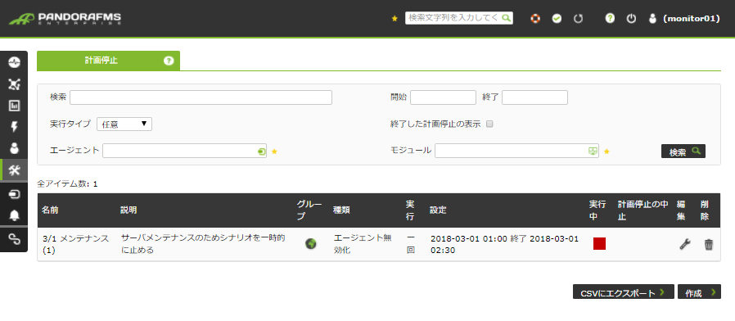The width and height of the screenshot is (735, 321).
Task: Click the logout power icon
Action: click(x=631, y=19)
